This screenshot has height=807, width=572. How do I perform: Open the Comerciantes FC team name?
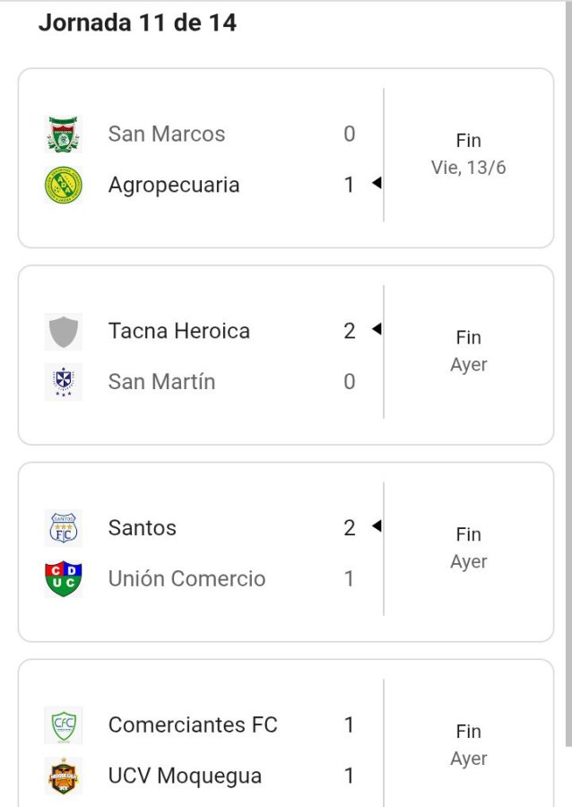point(193,725)
